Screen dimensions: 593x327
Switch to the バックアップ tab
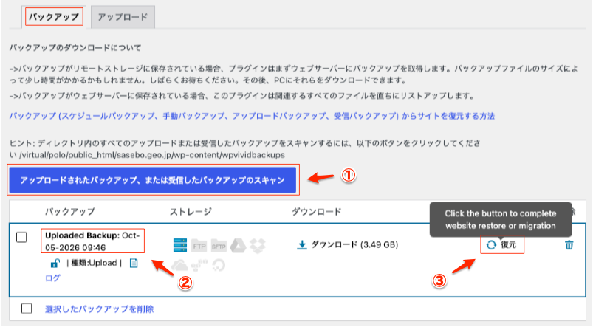pos(54,17)
